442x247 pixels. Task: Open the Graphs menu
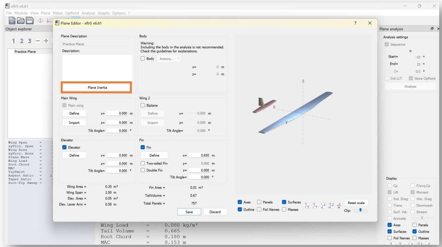pos(104,13)
